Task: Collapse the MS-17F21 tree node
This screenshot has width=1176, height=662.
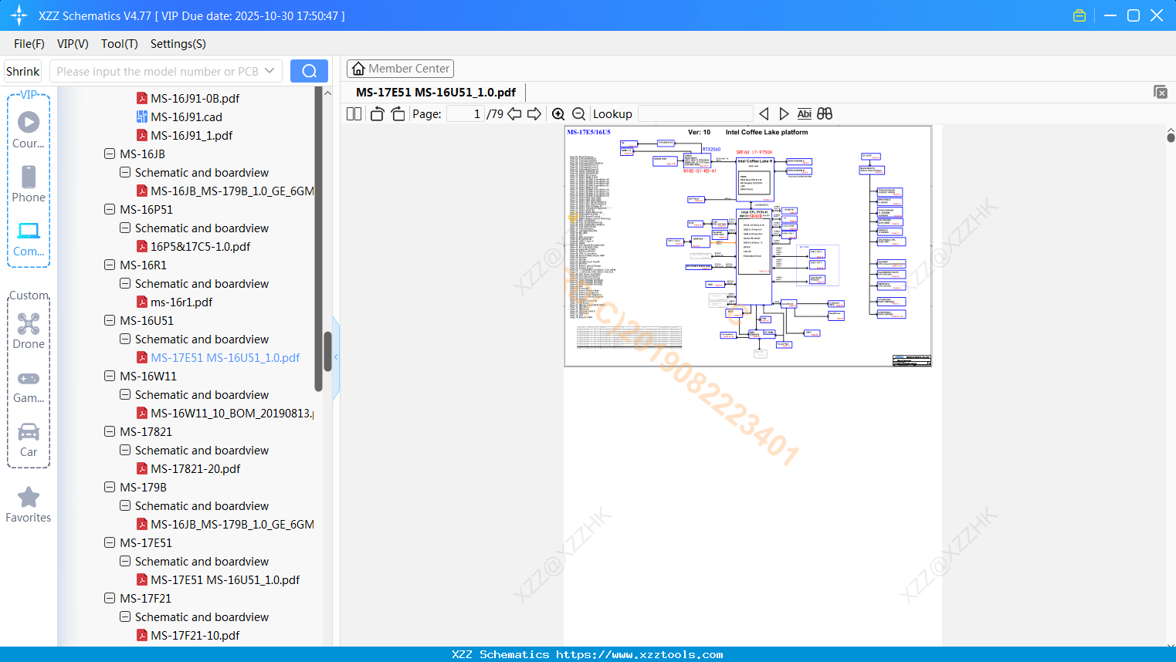Action: click(110, 598)
